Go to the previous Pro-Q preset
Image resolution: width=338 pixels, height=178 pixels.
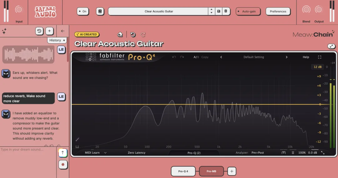point(221,57)
